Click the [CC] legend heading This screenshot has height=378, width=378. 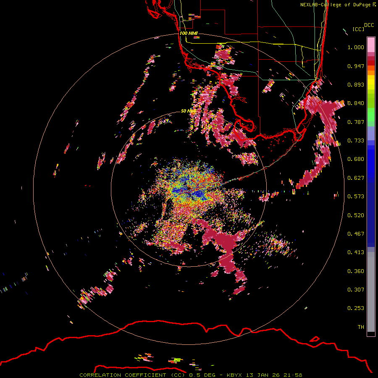coord(359,29)
